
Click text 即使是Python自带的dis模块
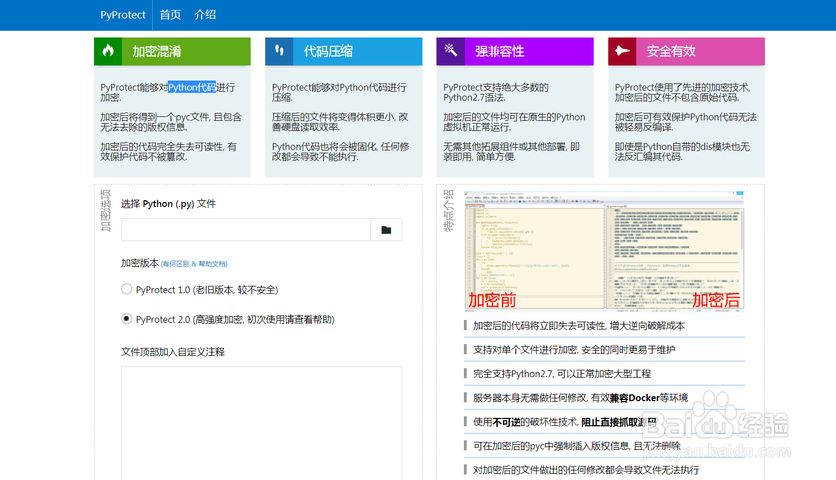click(x=682, y=152)
